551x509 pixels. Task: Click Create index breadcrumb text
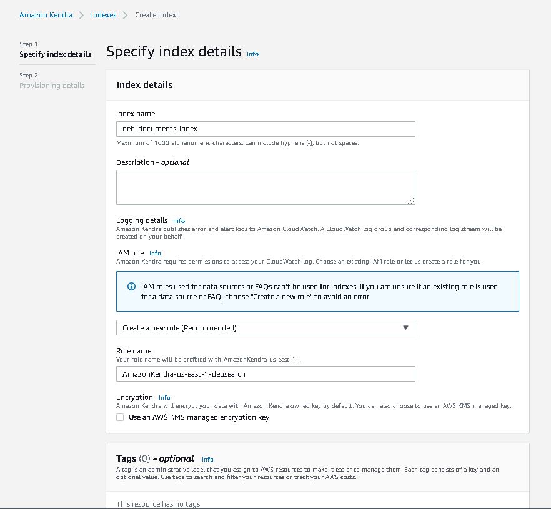tap(156, 15)
